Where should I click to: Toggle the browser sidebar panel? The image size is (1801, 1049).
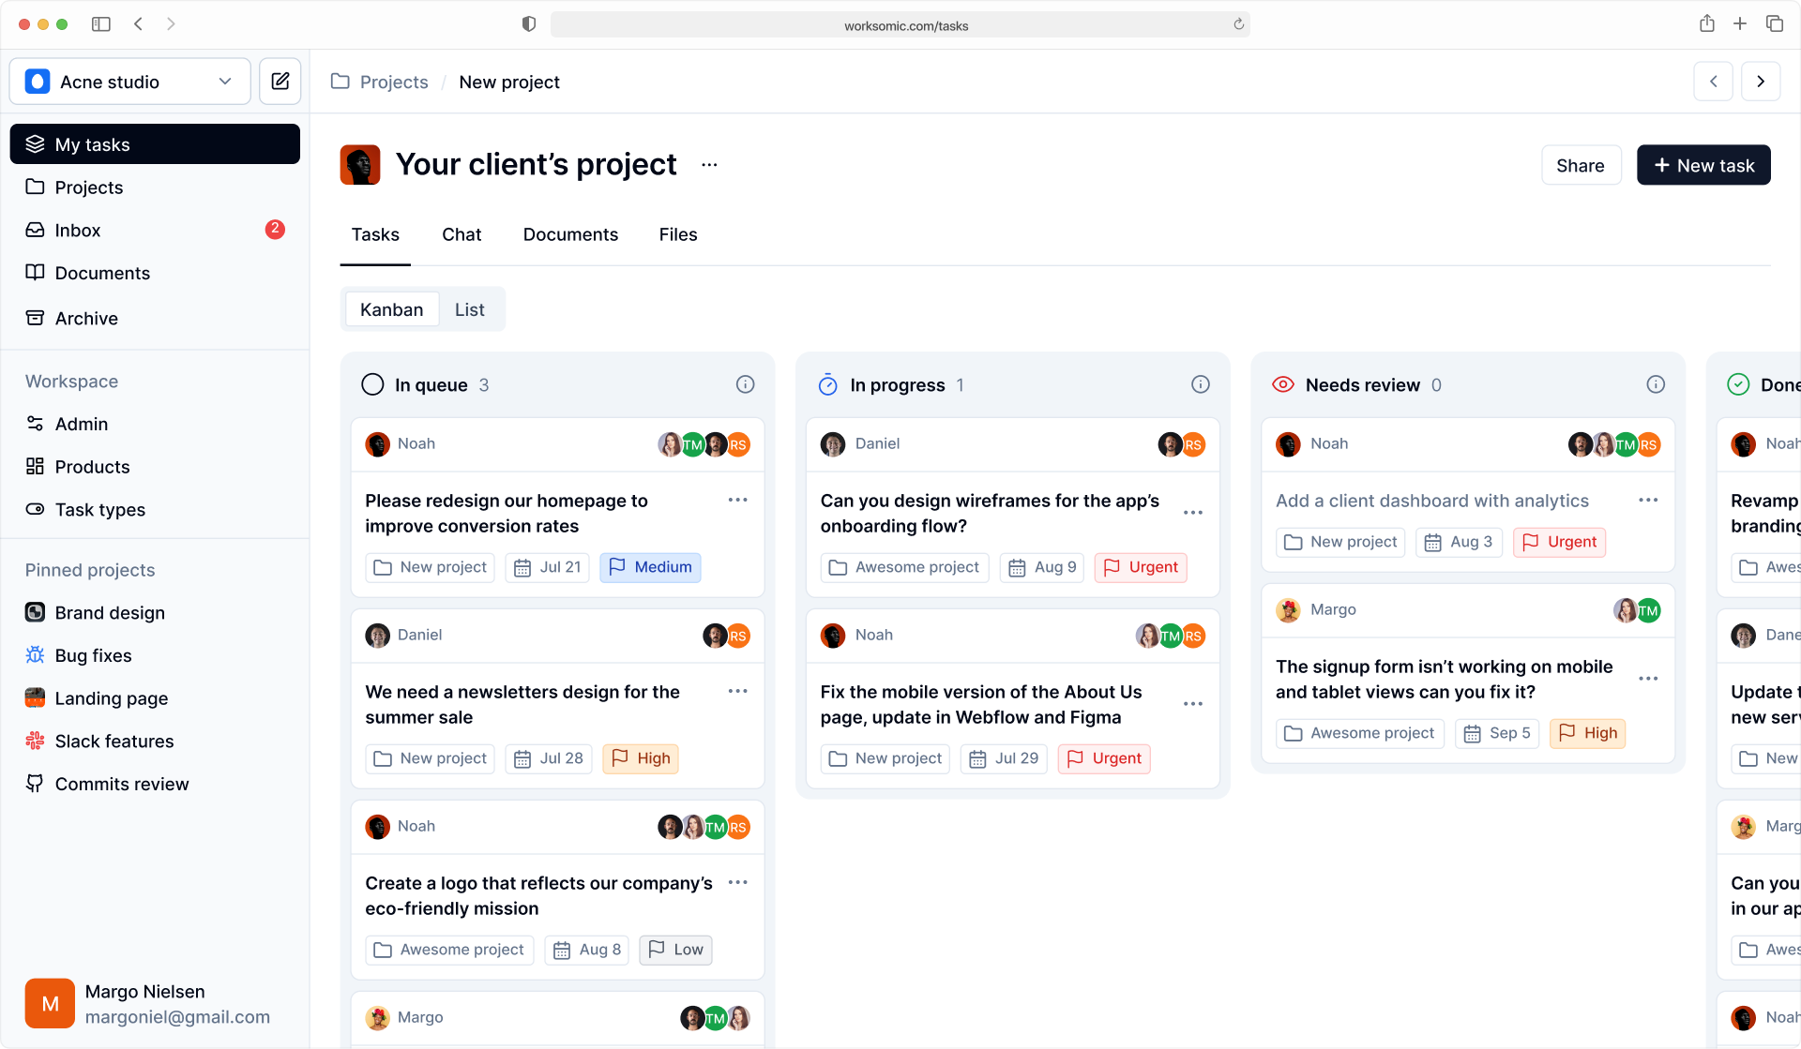click(101, 24)
